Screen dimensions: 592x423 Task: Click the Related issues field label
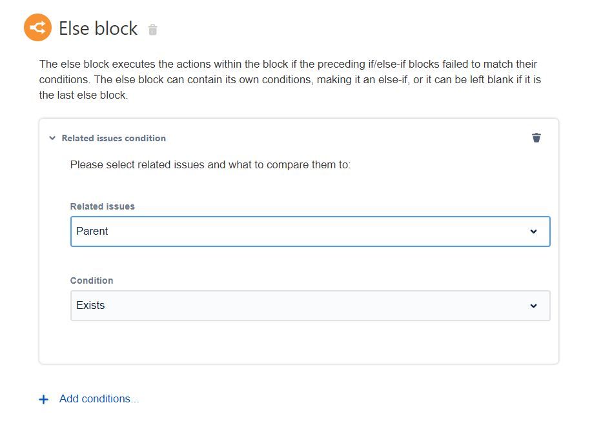pos(103,206)
